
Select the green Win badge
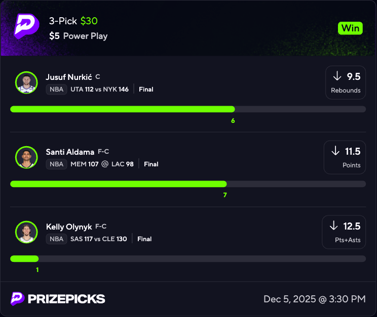pos(350,28)
